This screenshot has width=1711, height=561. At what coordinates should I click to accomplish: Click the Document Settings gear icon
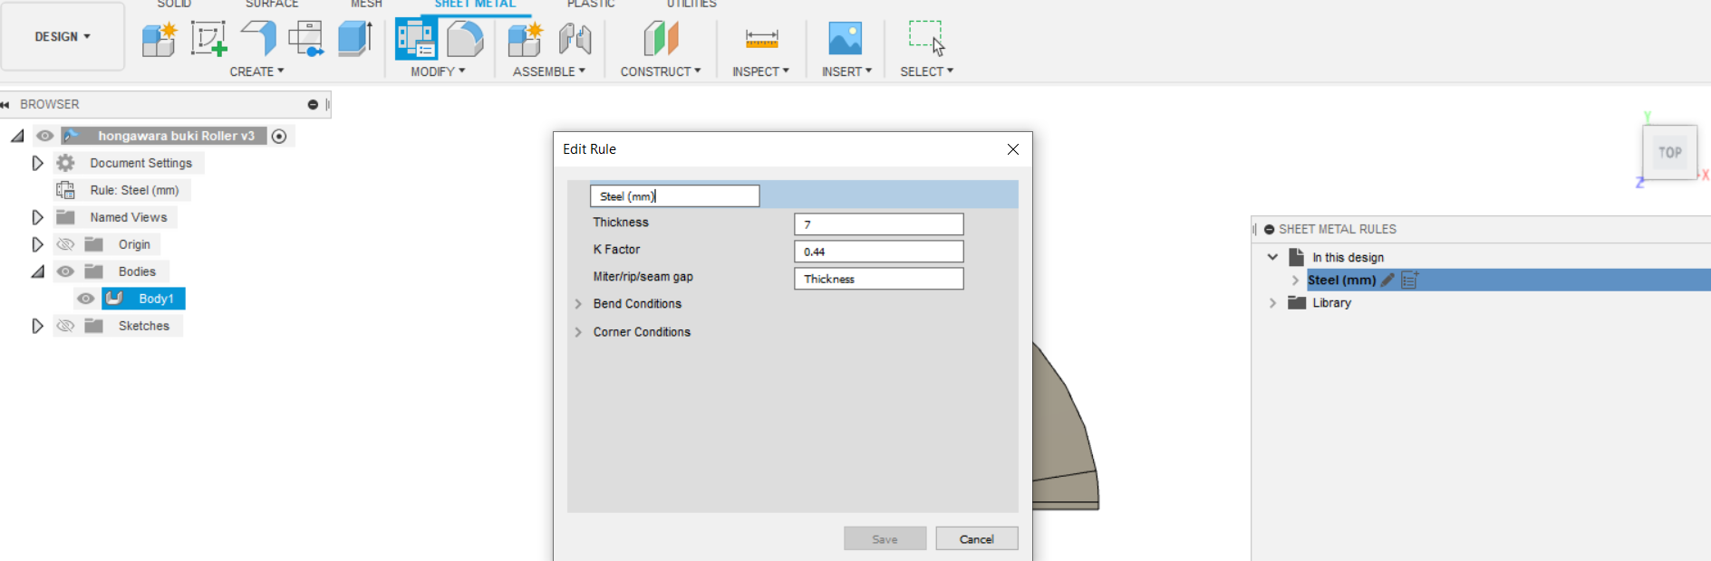(65, 163)
